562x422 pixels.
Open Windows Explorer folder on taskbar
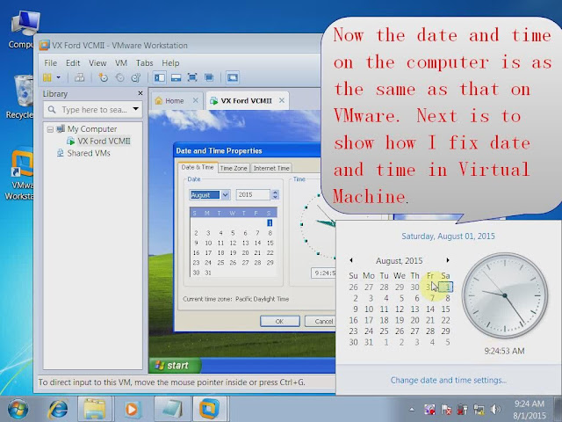click(95, 409)
